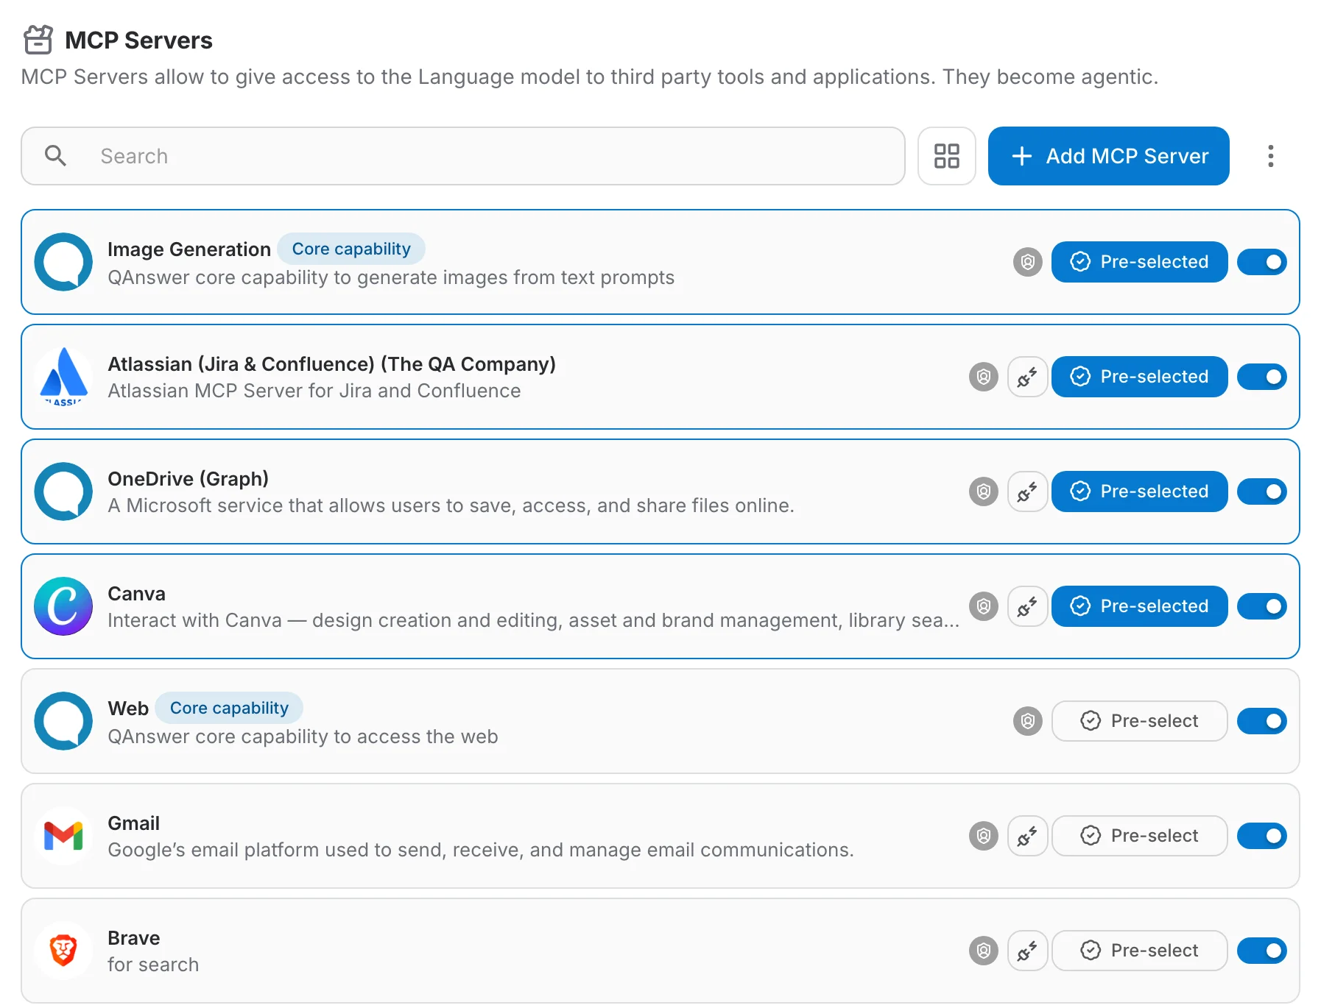Click the OneDrive description text

[x=451, y=505]
